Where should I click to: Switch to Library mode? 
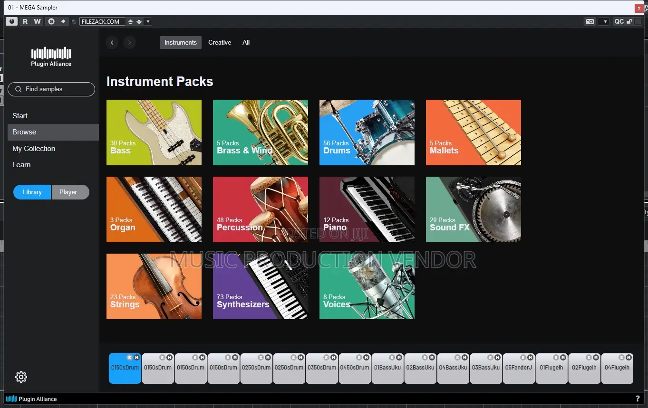tap(32, 192)
